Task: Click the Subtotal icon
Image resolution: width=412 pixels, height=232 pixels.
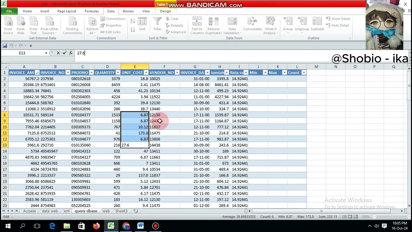Action: pyautogui.click(x=317, y=24)
